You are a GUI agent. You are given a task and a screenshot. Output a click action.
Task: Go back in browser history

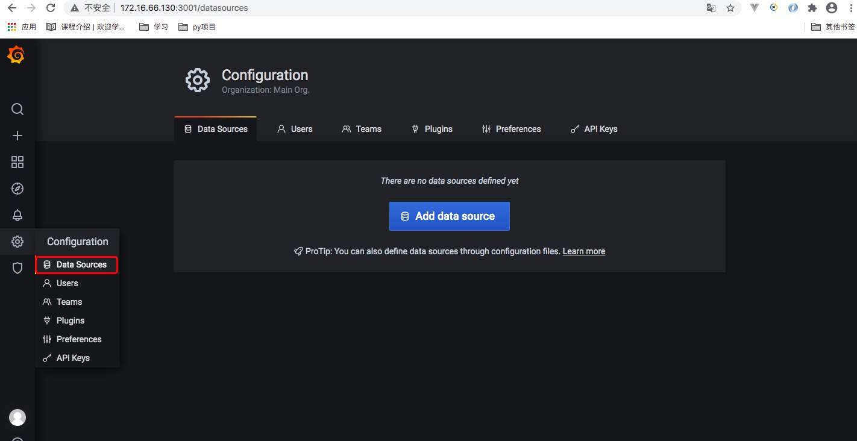click(11, 8)
